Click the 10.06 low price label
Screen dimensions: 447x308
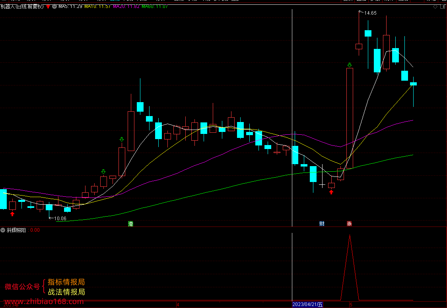60,219
